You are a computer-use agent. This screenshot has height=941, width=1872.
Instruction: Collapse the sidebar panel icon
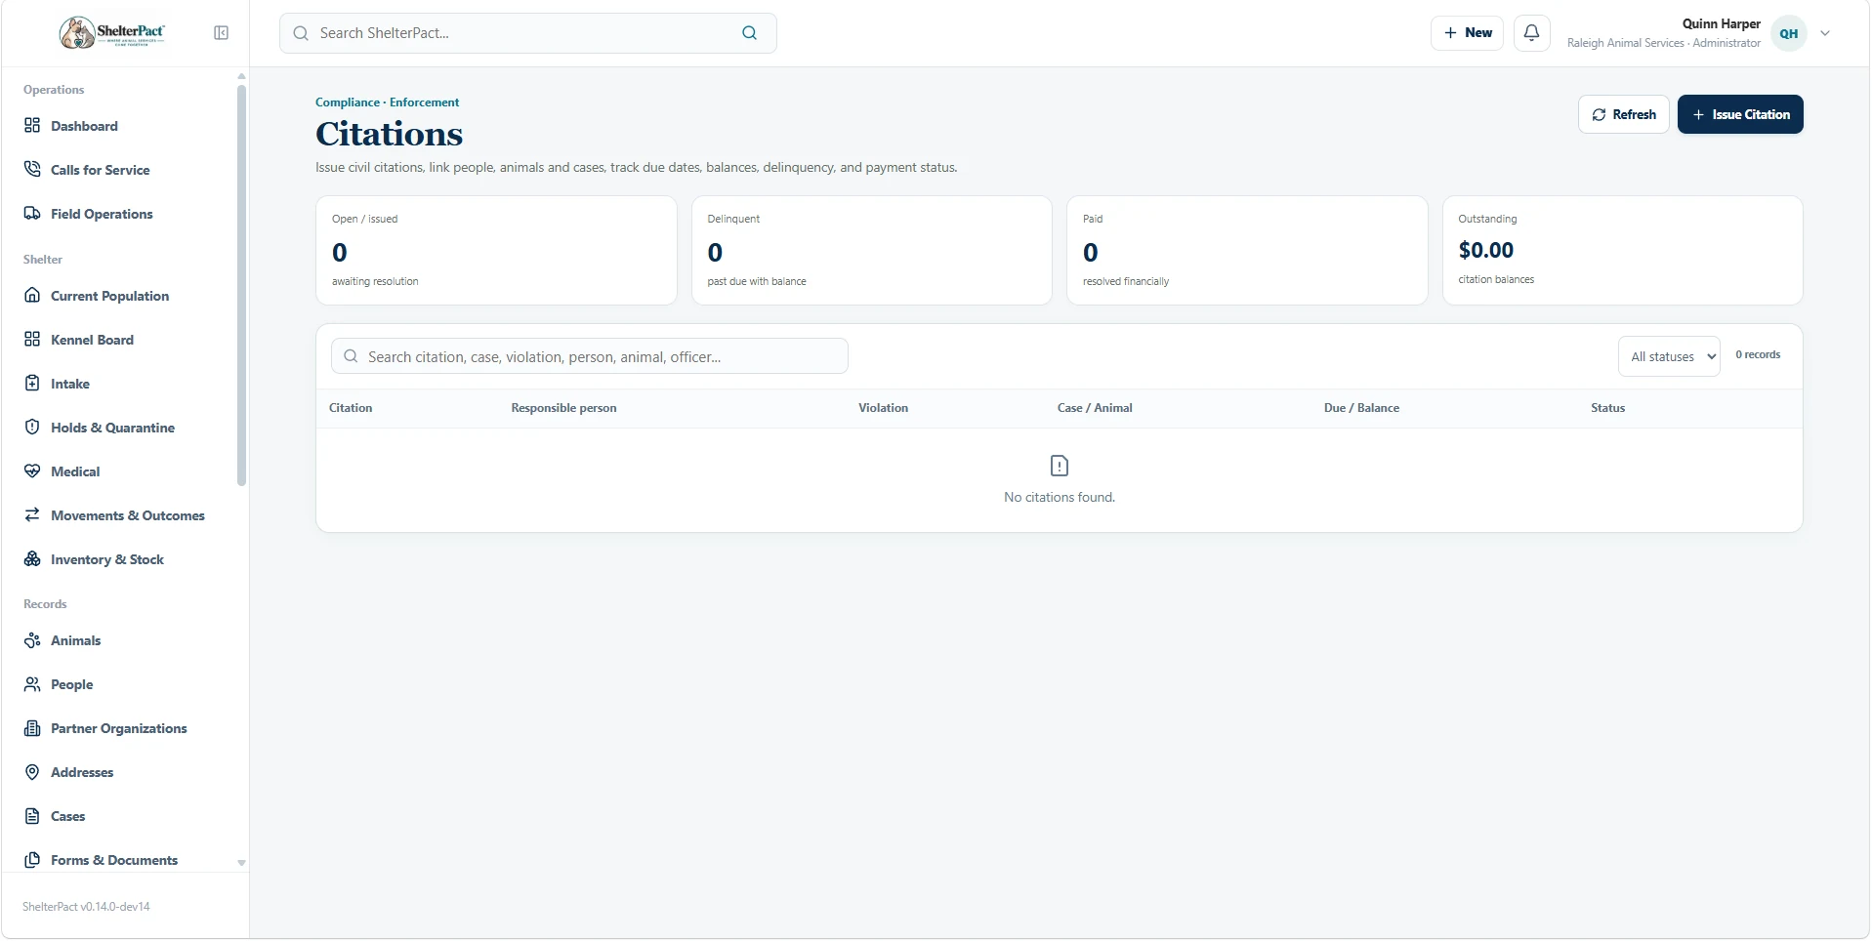[x=222, y=33]
